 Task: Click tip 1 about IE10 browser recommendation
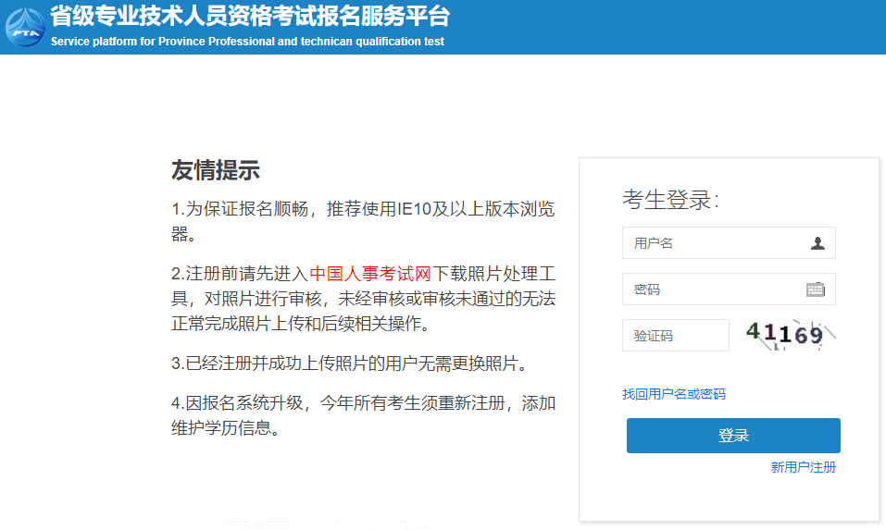pos(362,210)
